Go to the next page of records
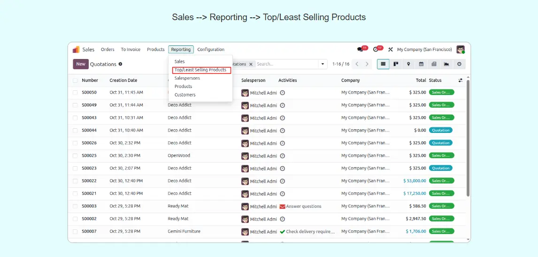This screenshot has width=538, height=257. (367, 64)
